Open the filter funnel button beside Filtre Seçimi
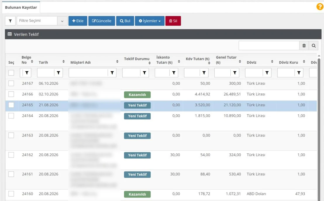This screenshot has width=324, height=201. 10,21
